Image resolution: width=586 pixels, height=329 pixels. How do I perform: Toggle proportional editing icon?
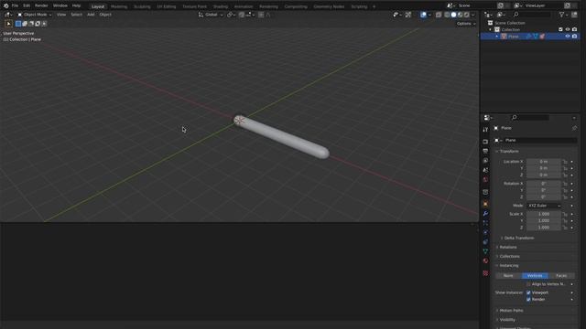[261, 15]
